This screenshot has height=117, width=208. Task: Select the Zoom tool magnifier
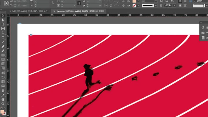[3, 103]
